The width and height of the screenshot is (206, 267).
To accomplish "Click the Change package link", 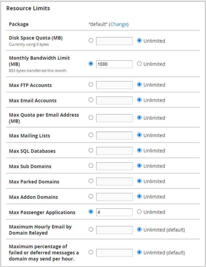I will (118, 24).
